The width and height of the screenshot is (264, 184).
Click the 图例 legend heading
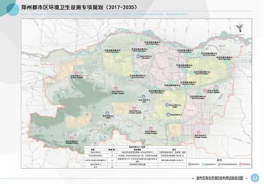[219, 160]
